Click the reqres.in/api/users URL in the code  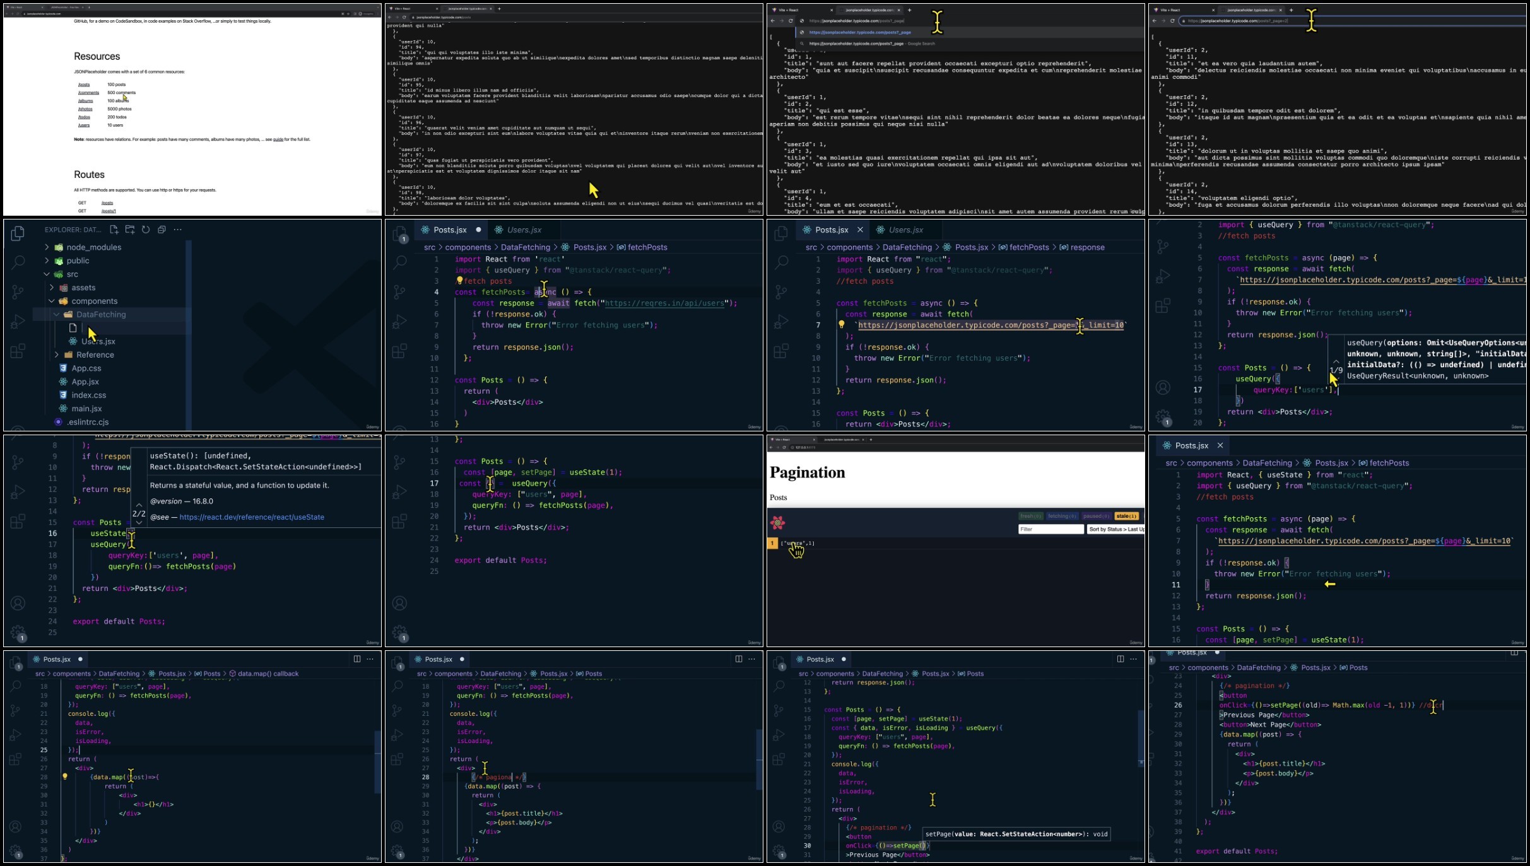click(x=664, y=303)
